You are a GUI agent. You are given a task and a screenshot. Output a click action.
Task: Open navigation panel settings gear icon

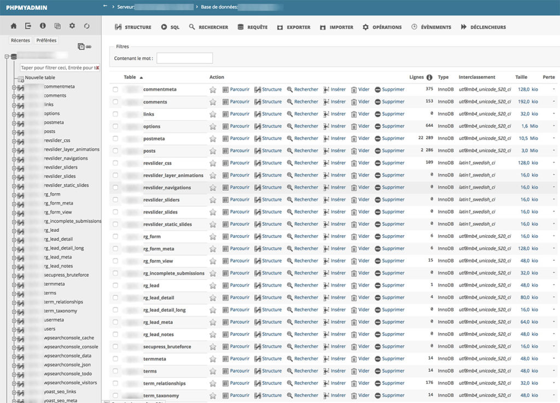tap(72, 26)
